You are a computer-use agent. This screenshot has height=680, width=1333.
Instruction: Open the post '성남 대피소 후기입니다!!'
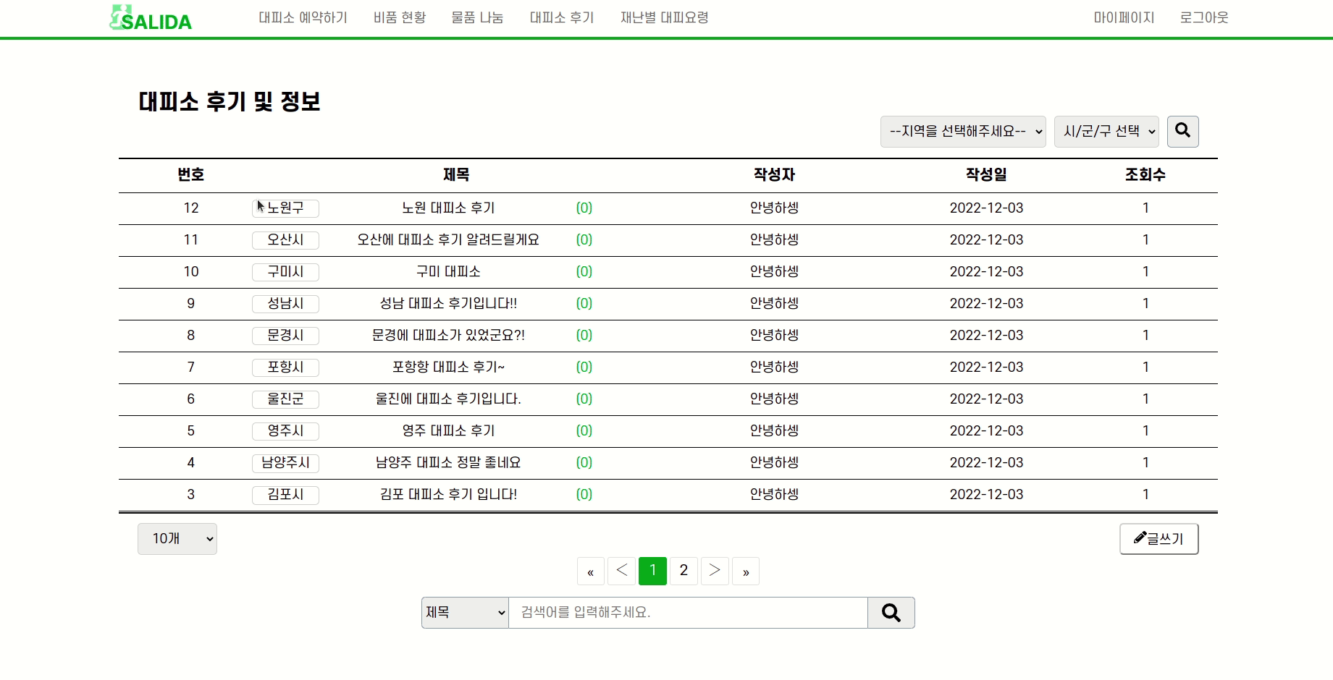pyautogui.click(x=448, y=304)
